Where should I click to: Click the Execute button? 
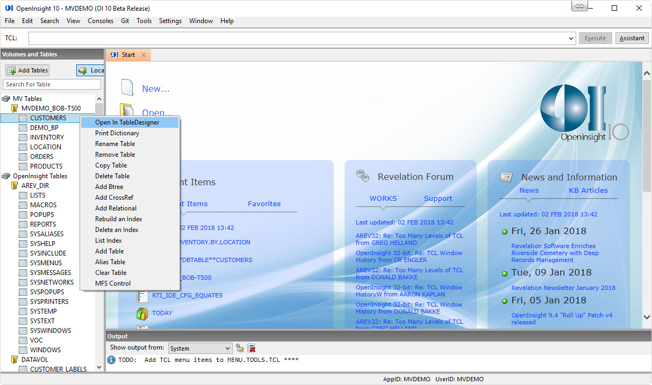595,38
